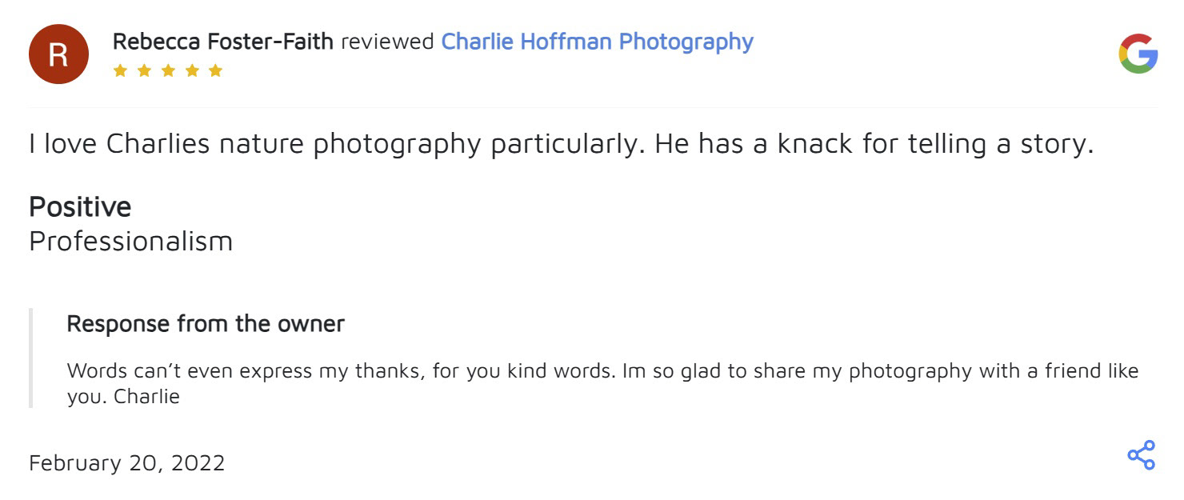Image resolution: width=1184 pixels, height=500 pixels.
Task: Click the "Response from the owner" heading
Action: pos(206,324)
